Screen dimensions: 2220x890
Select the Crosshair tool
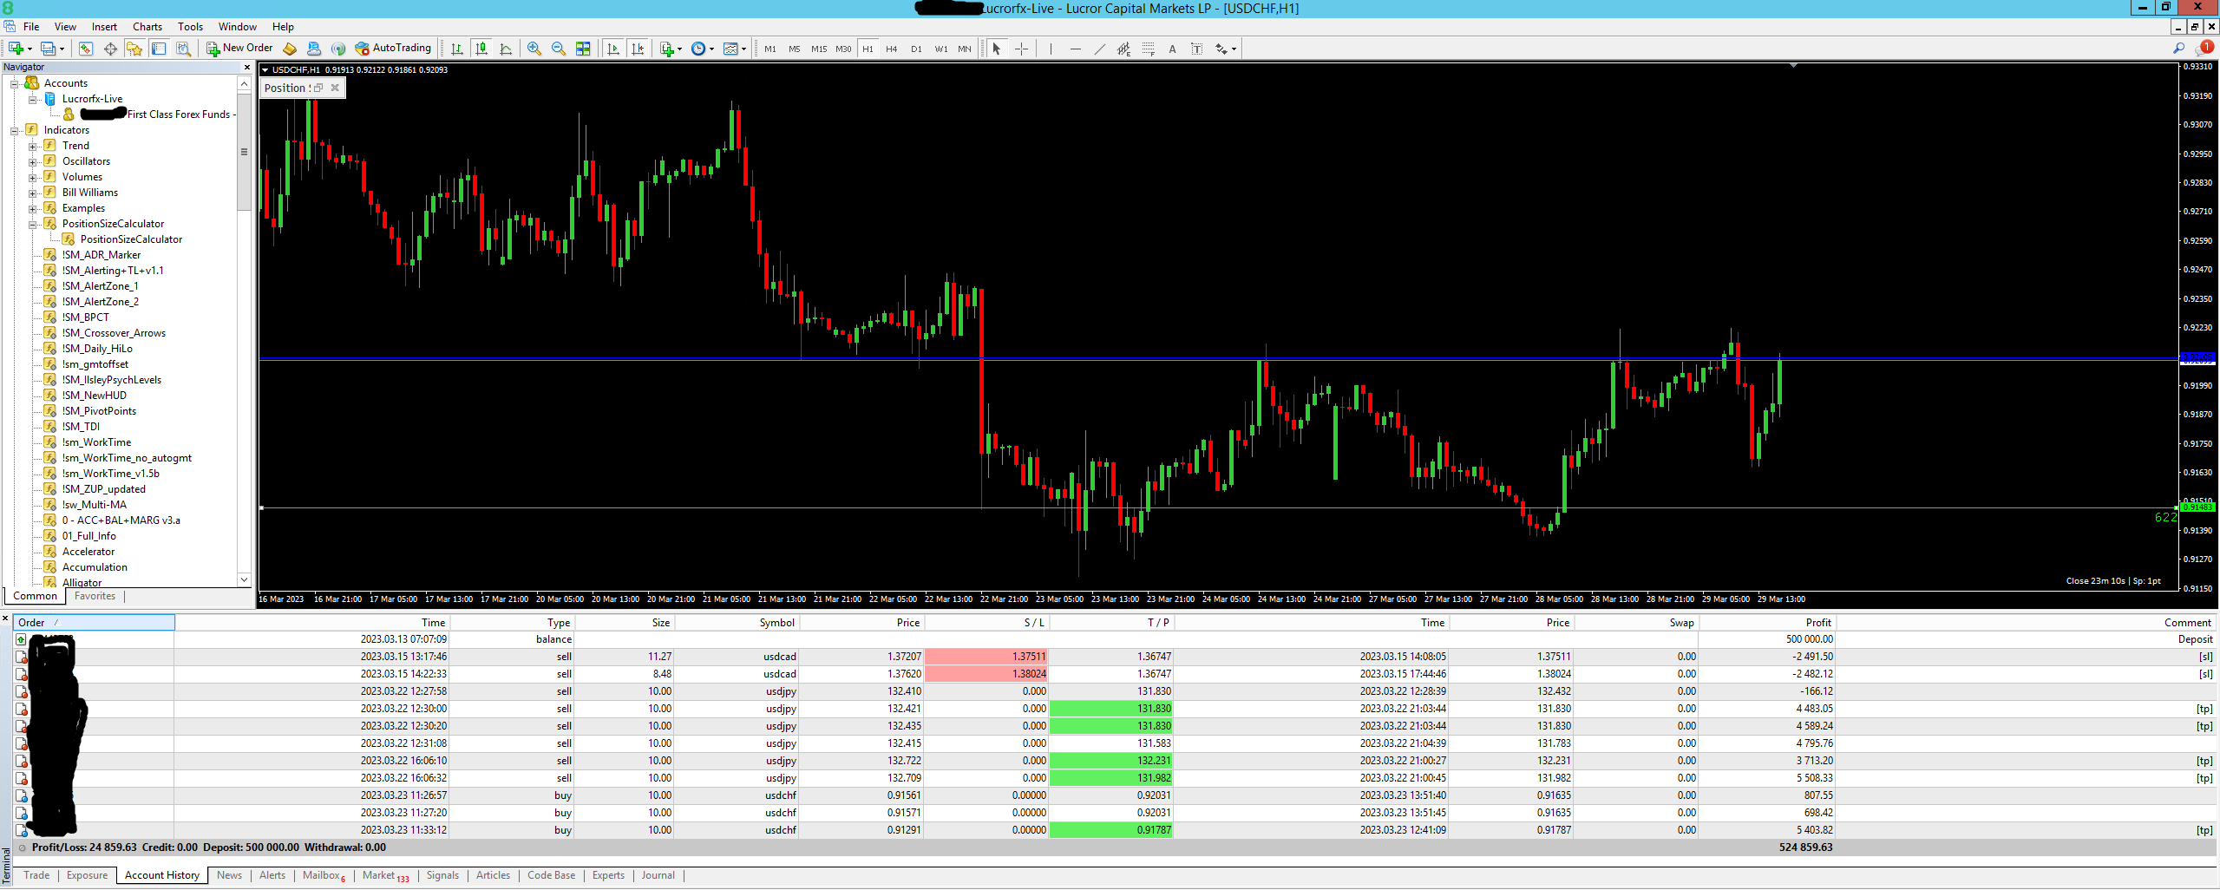[1021, 49]
